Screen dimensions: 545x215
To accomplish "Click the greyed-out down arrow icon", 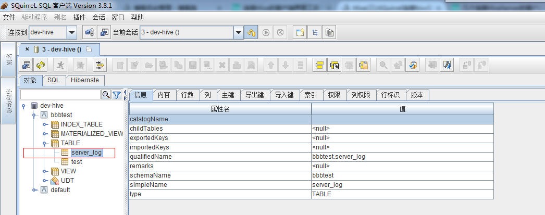I will (x=286, y=65).
